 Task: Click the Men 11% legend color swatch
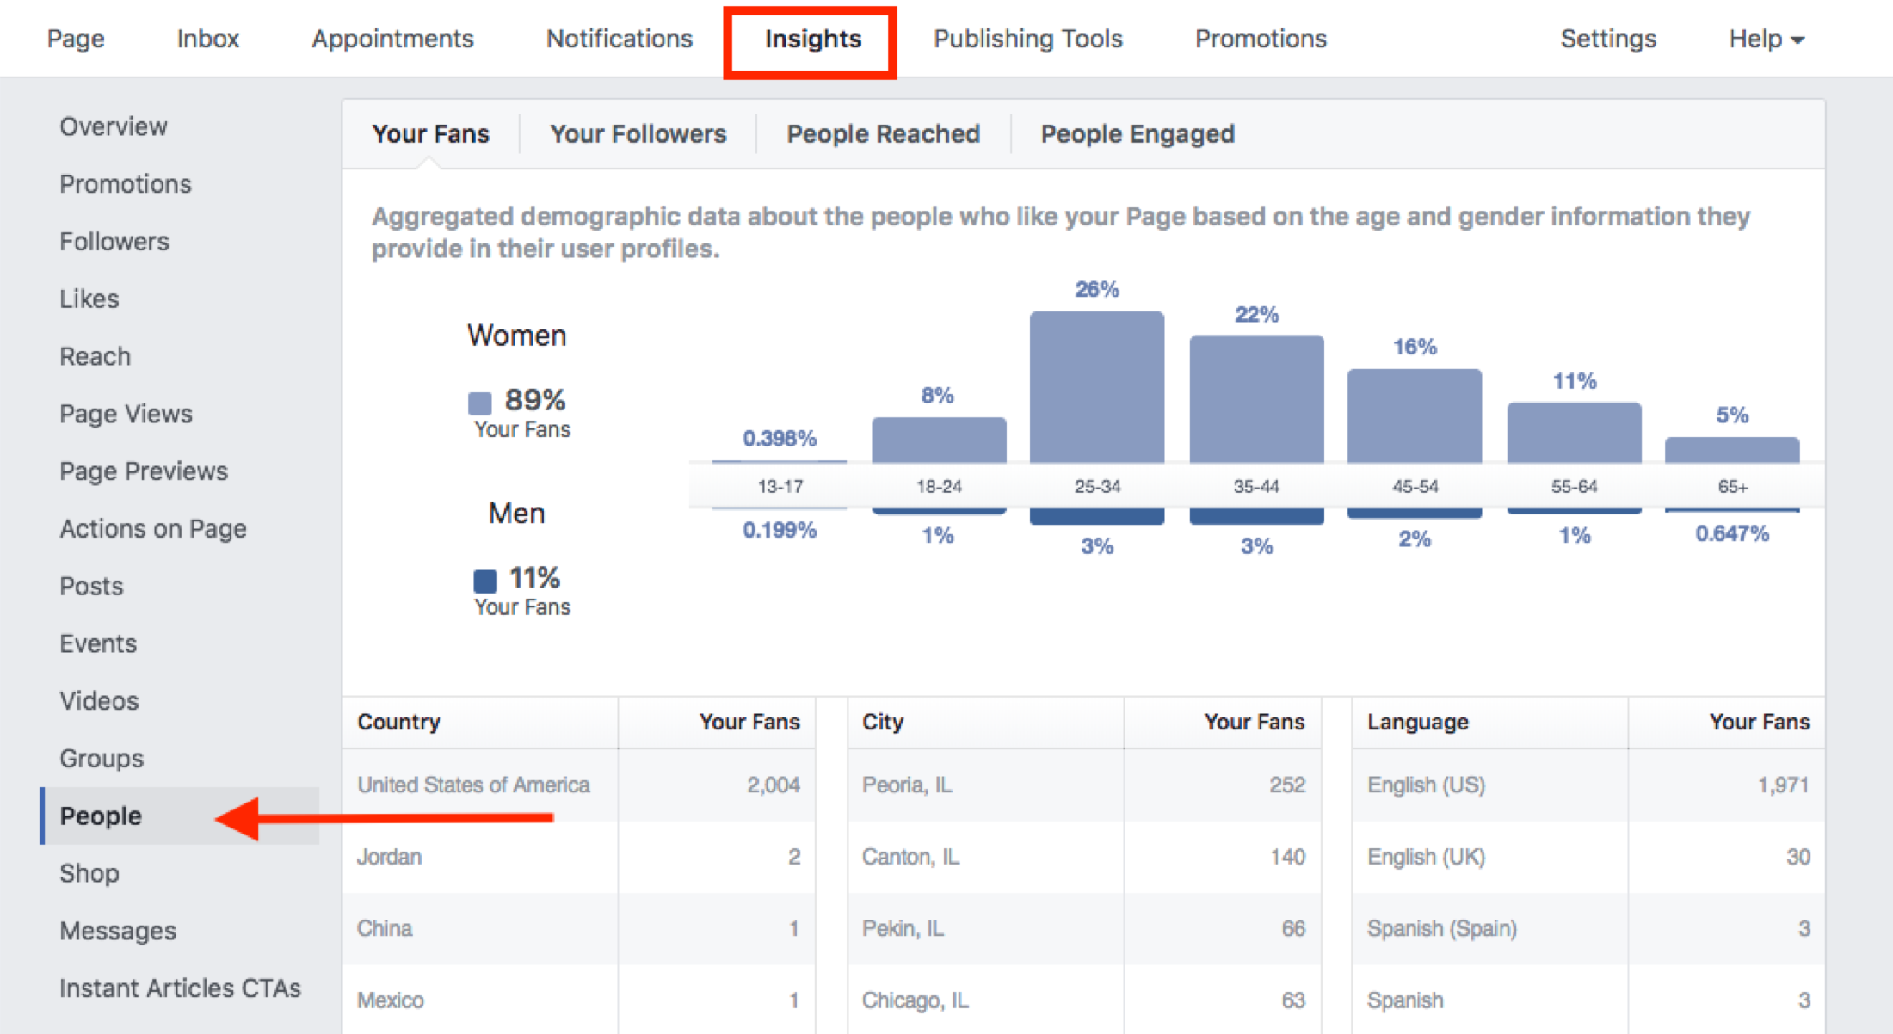point(485,581)
